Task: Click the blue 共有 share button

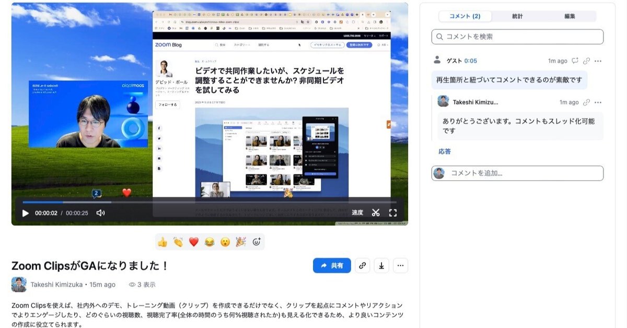Action: 332,265
